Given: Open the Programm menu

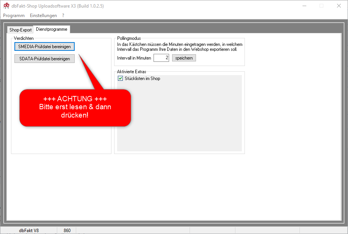Looking at the screenshot, I should click(14, 16).
